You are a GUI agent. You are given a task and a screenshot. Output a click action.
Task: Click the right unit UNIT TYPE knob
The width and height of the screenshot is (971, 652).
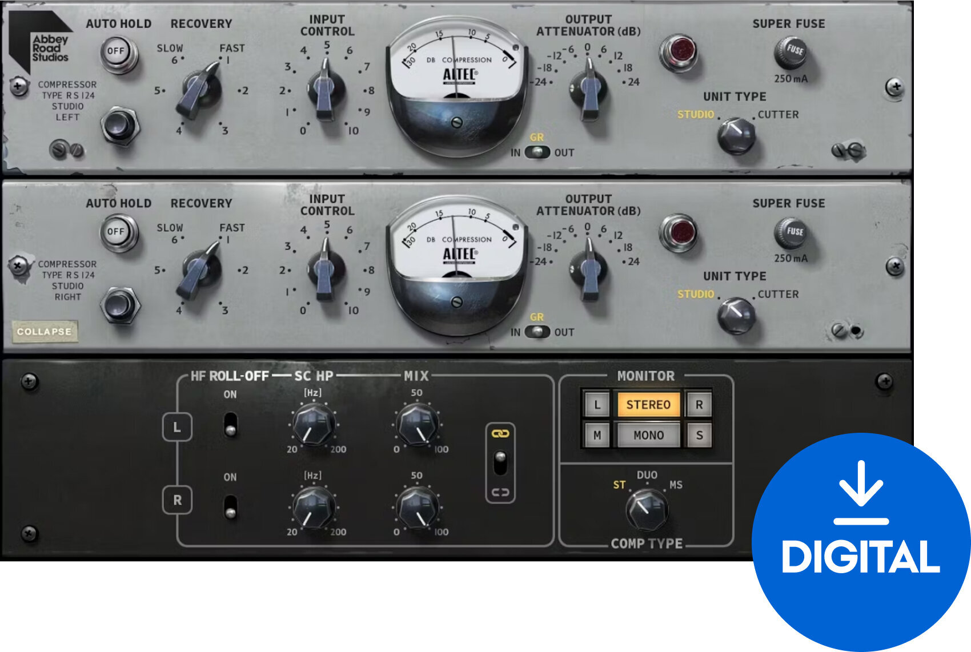tap(736, 316)
